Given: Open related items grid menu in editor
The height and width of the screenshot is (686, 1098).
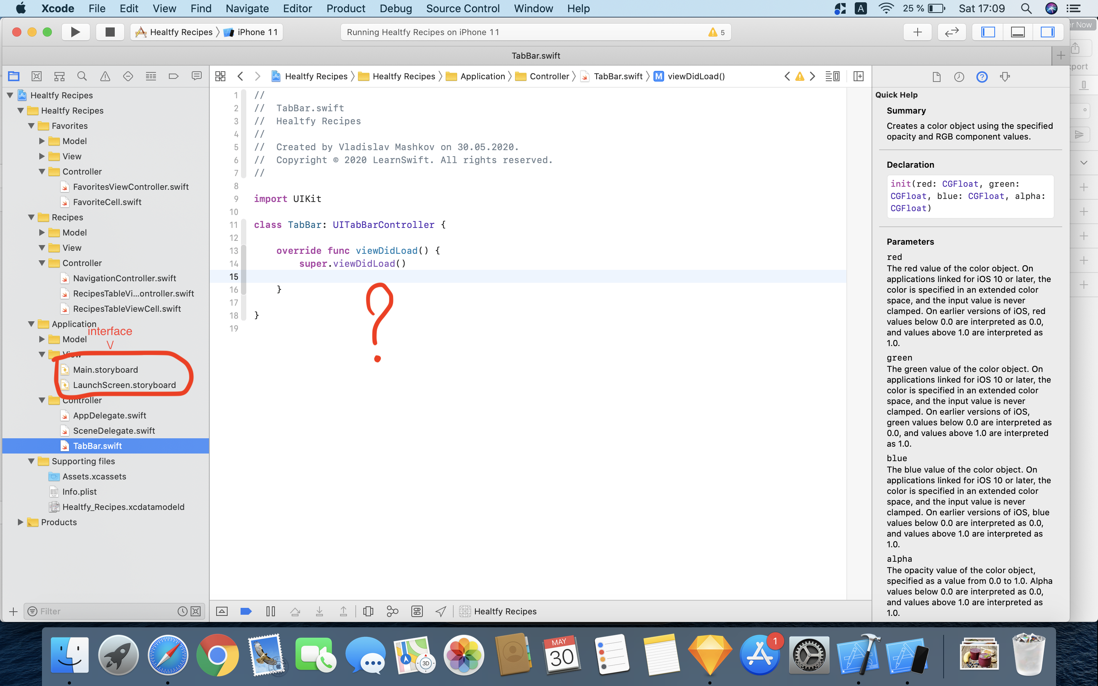Looking at the screenshot, I should point(220,76).
